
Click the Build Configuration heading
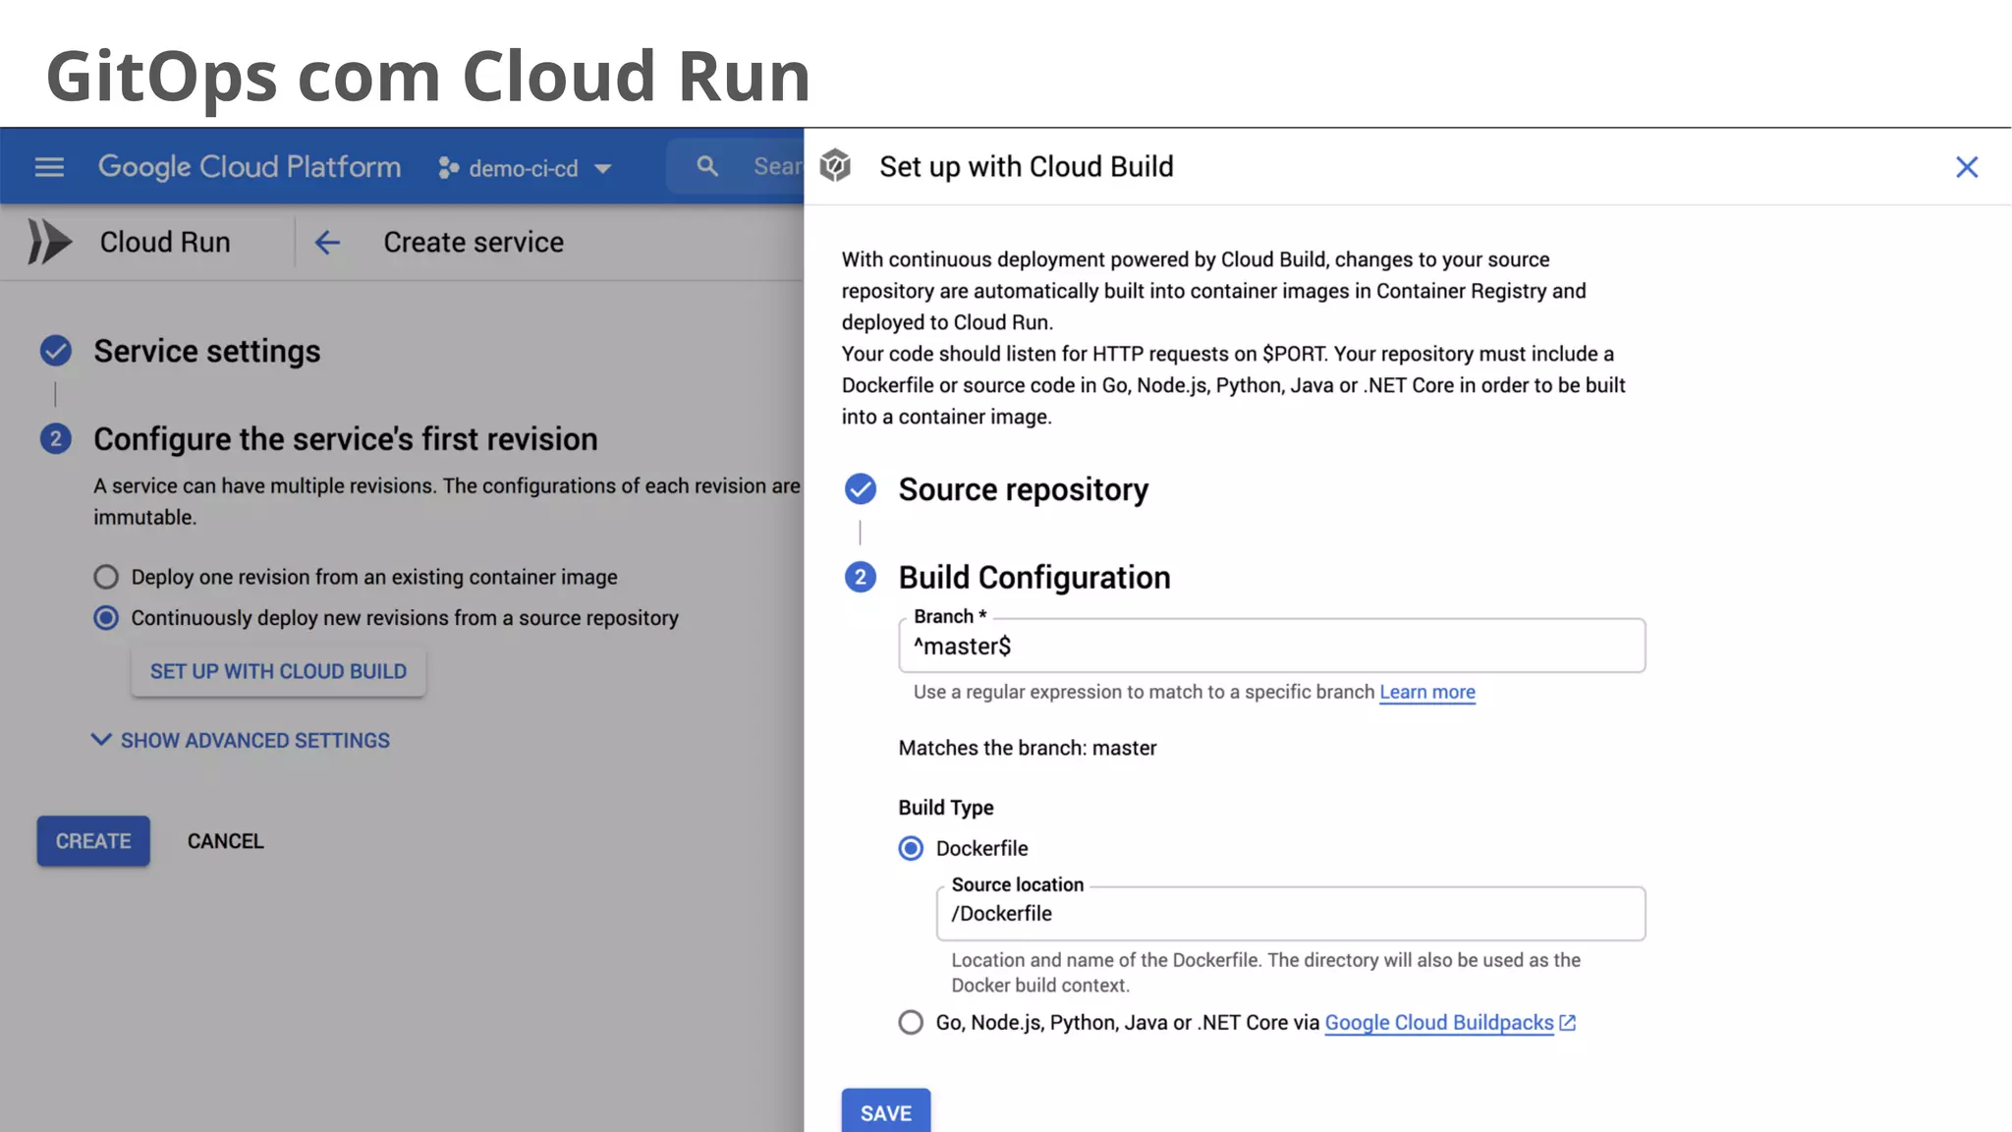1034,577
